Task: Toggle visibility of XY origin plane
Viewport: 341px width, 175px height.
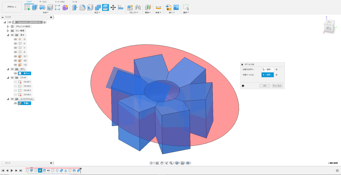Action: point(16,56)
